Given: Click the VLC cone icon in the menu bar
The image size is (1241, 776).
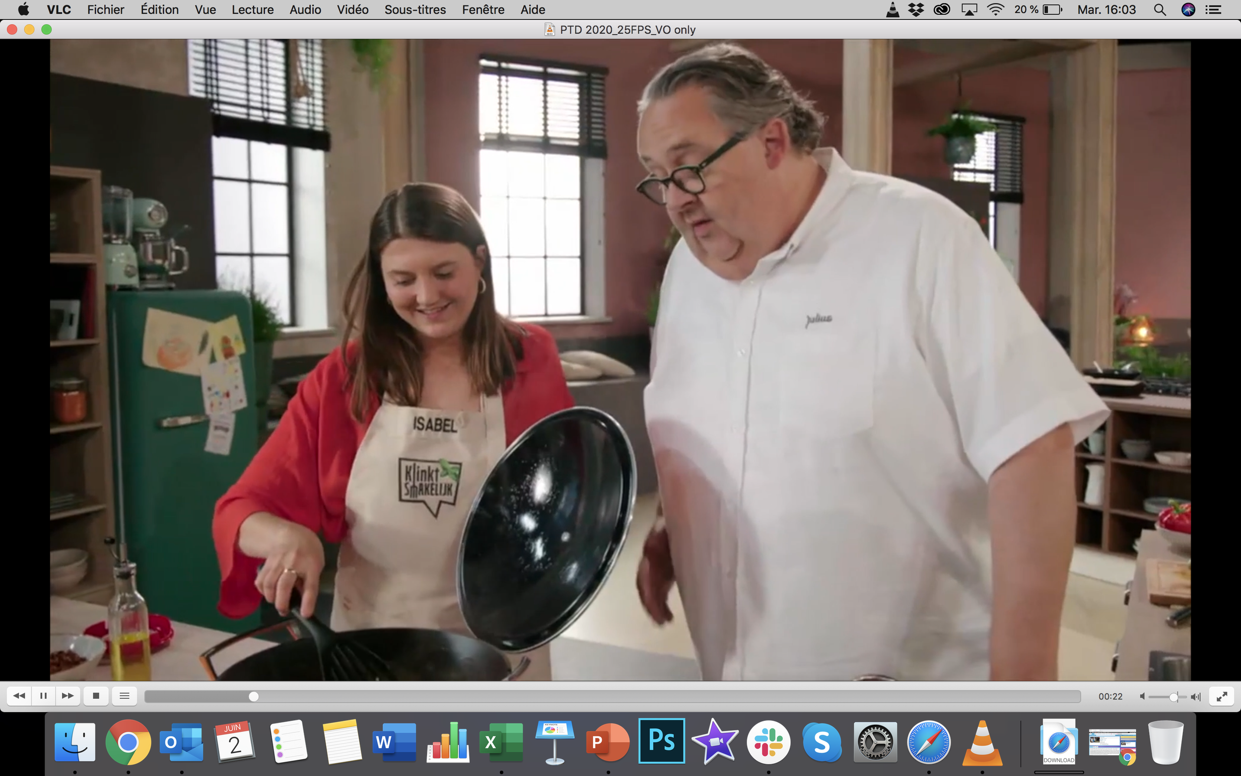Looking at the screenshot, I should tap(893, 10).
